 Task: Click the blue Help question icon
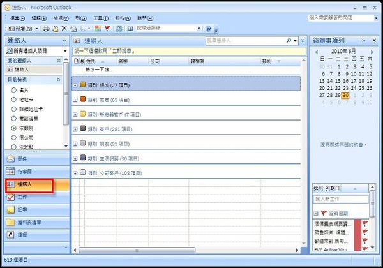pos(208,29)
